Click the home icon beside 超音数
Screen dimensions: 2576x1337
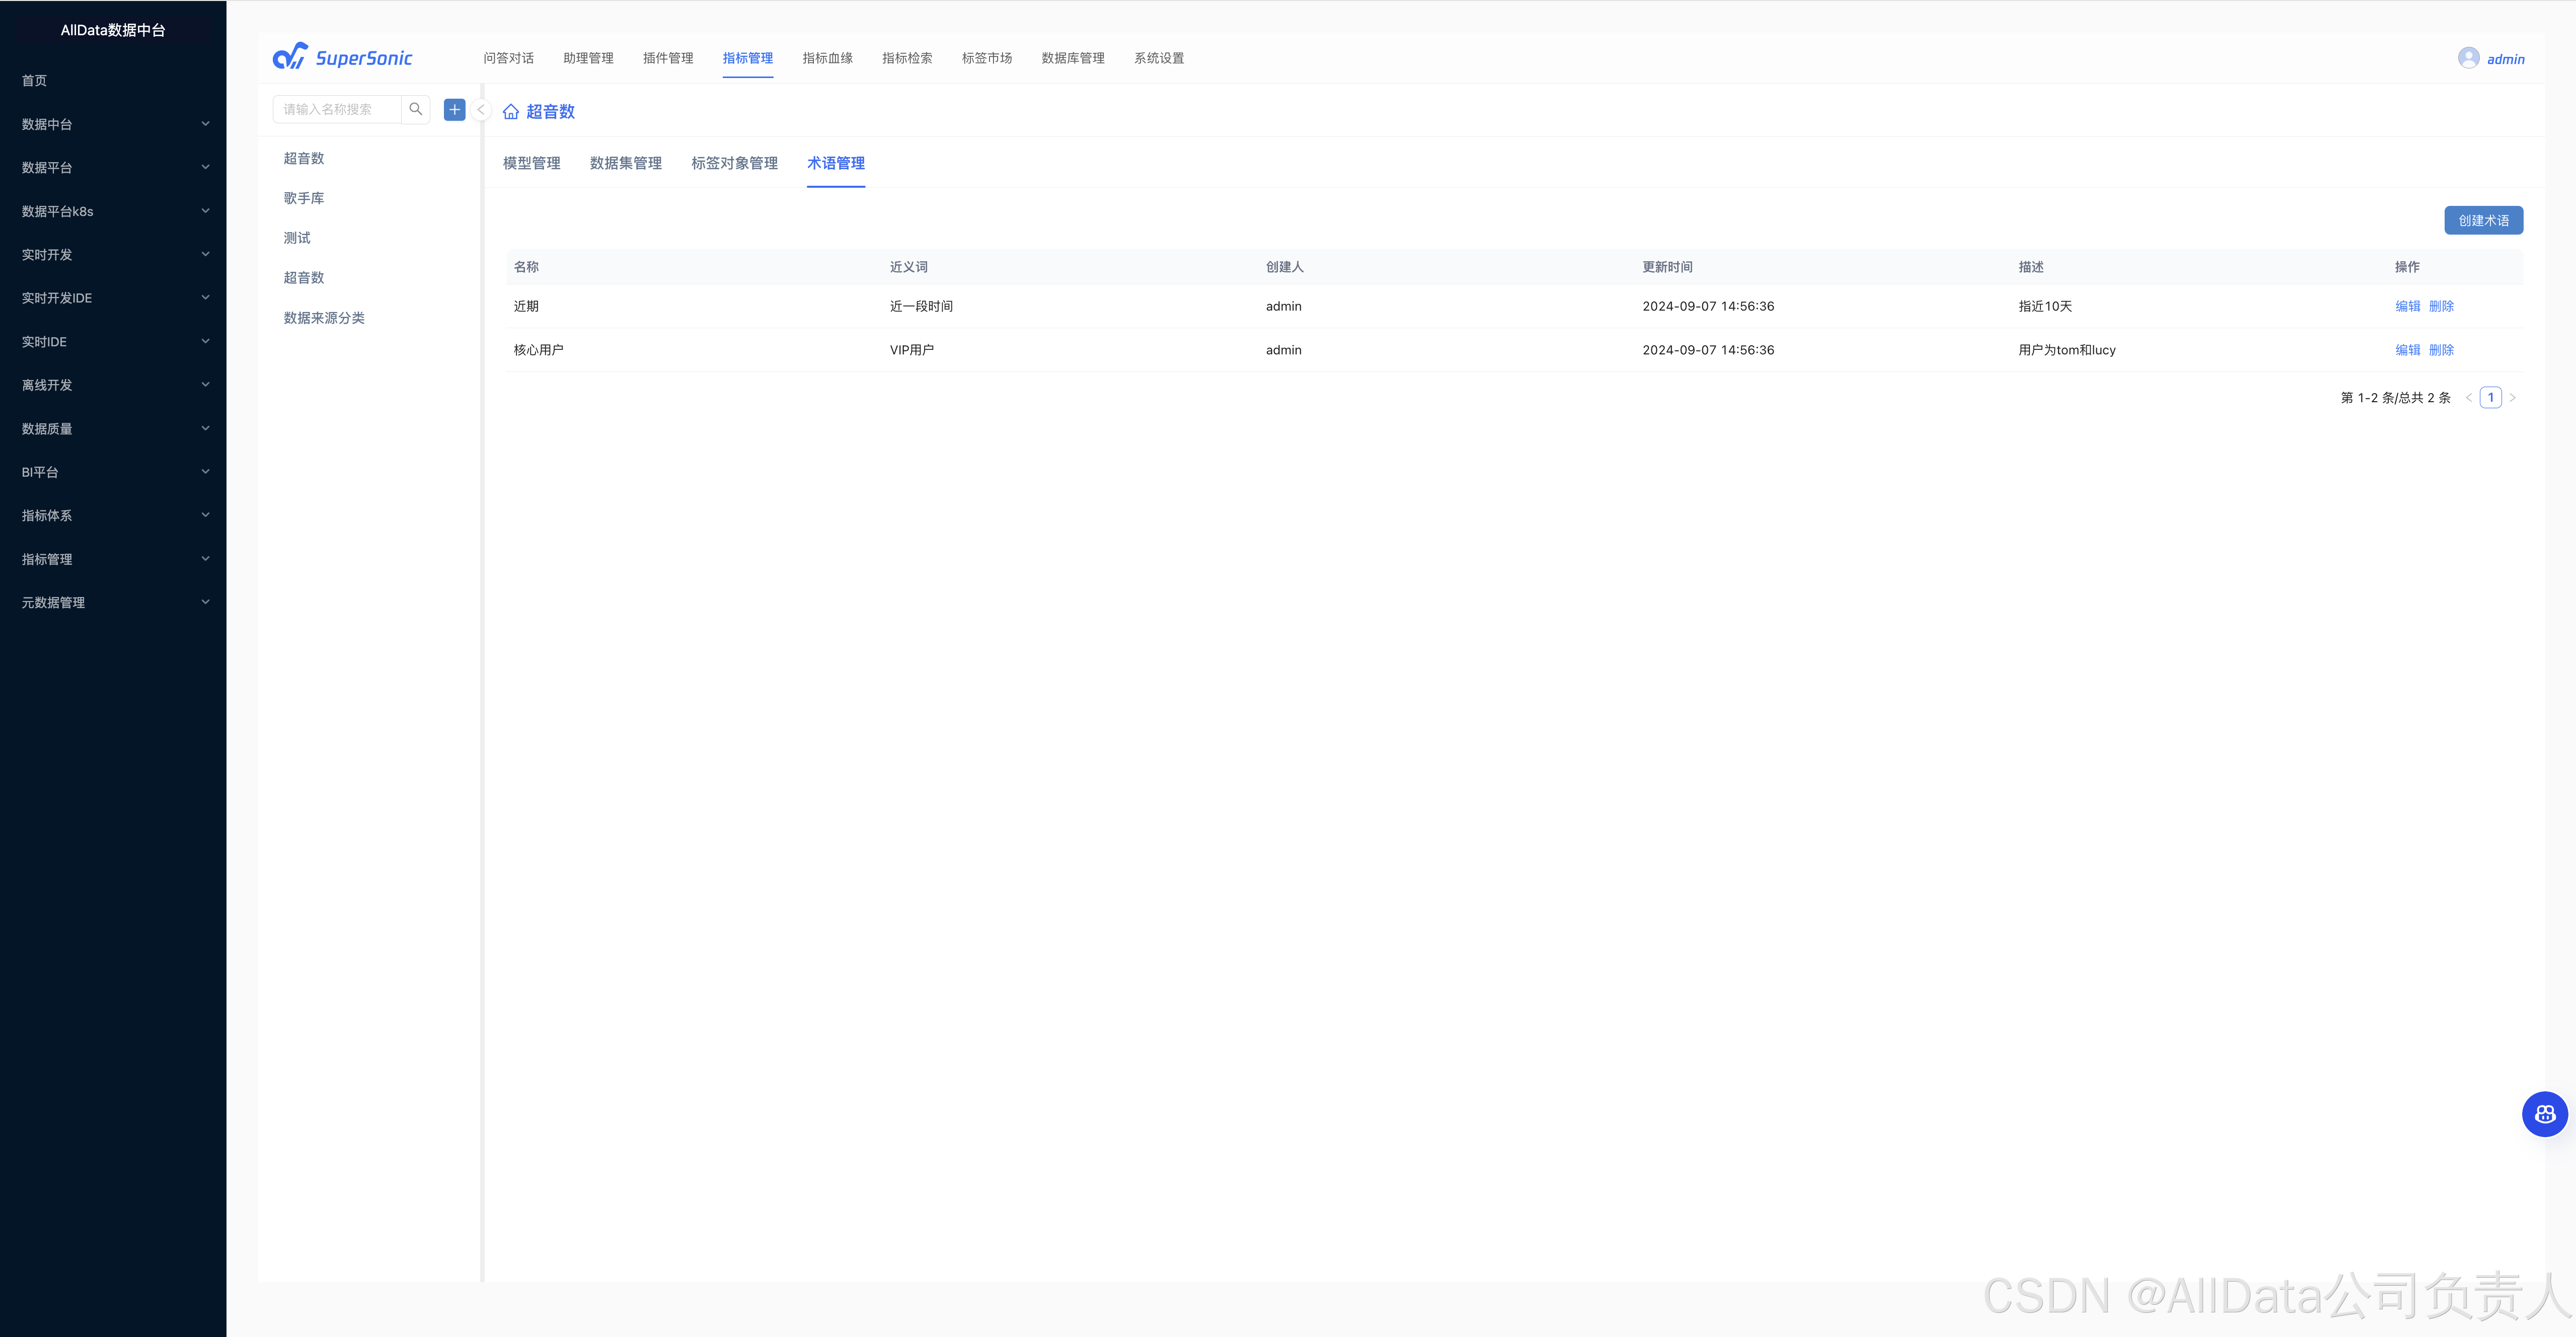click(511, 112)
